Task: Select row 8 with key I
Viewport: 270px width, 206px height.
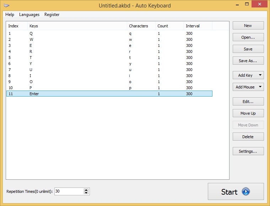Action: point(109,76)
